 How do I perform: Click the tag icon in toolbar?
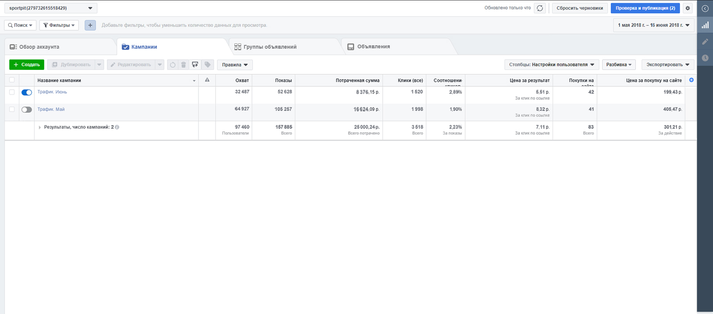coord(208,65)
